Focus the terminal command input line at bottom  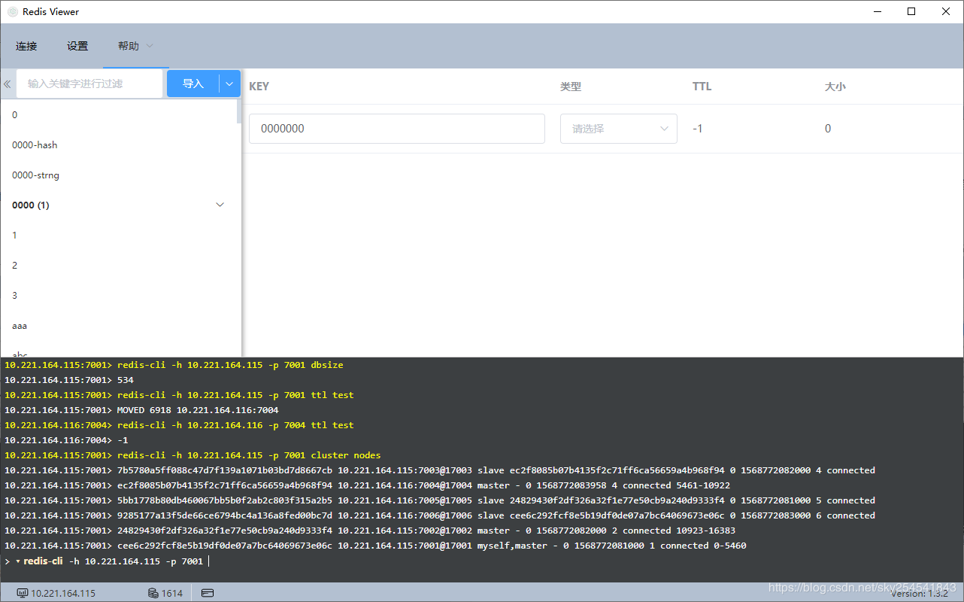481,561
